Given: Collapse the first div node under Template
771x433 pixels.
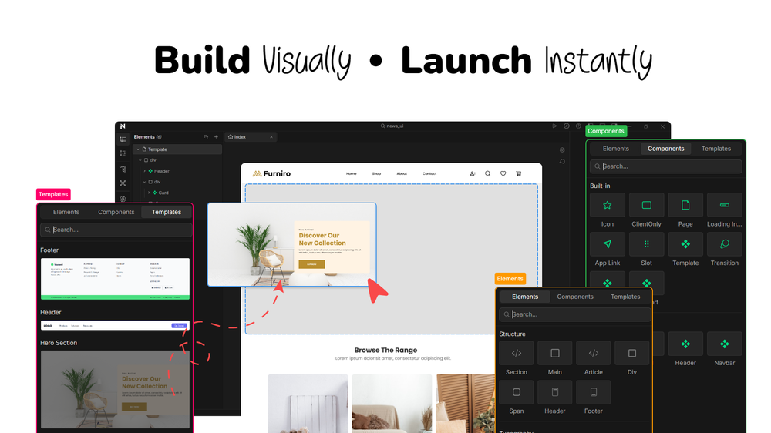Looking at the screenshot, I should tap(140, 160).
